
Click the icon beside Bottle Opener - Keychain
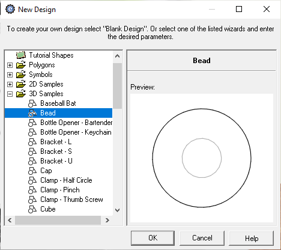pos(32,132)
